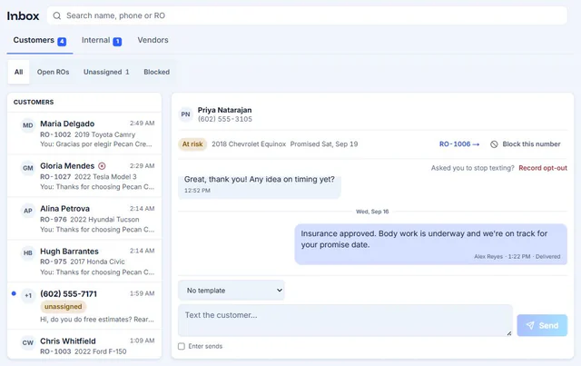Click Record opt-out link
The width and height of the screenshot is (581, 366).
[x=543, y=168]
